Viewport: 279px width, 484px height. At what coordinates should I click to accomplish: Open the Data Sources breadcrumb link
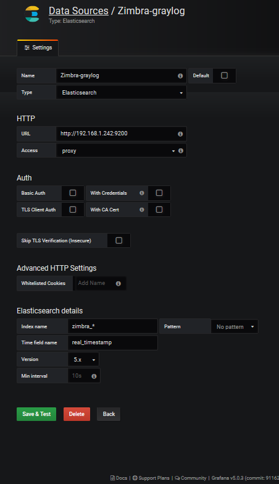(78, 11)
